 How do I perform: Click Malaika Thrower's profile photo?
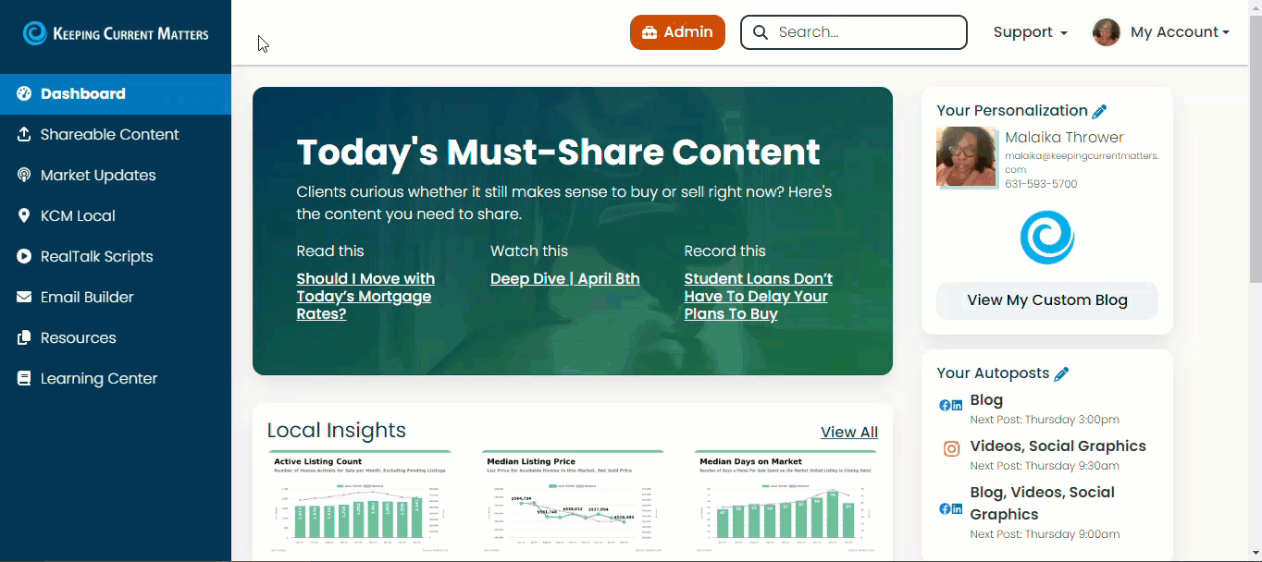(x=966, y=156)
